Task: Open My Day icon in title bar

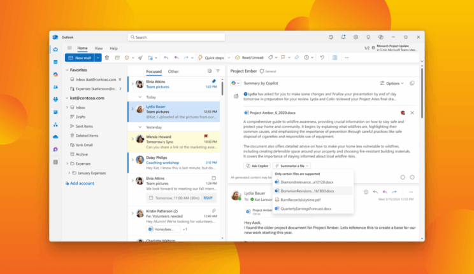Action: click(x=331, y=37)
